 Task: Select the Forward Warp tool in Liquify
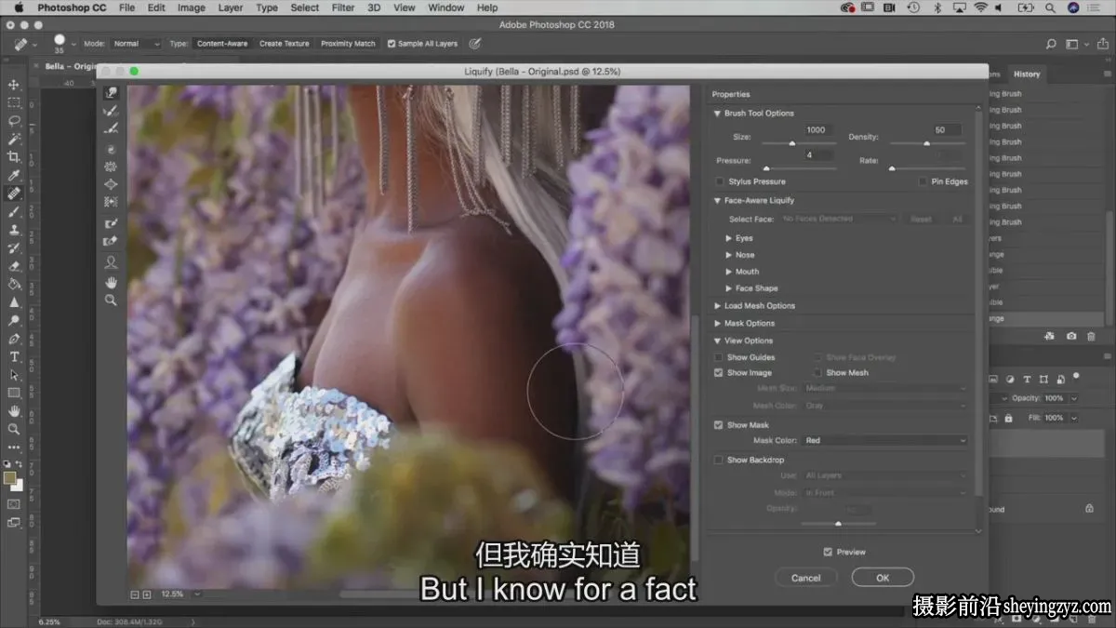(111, 93)
